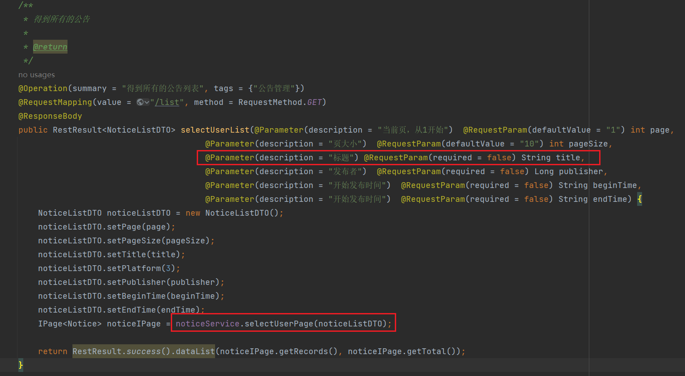Click the "int page" parameter
The image size is (685, 376).
click(650, 130)
